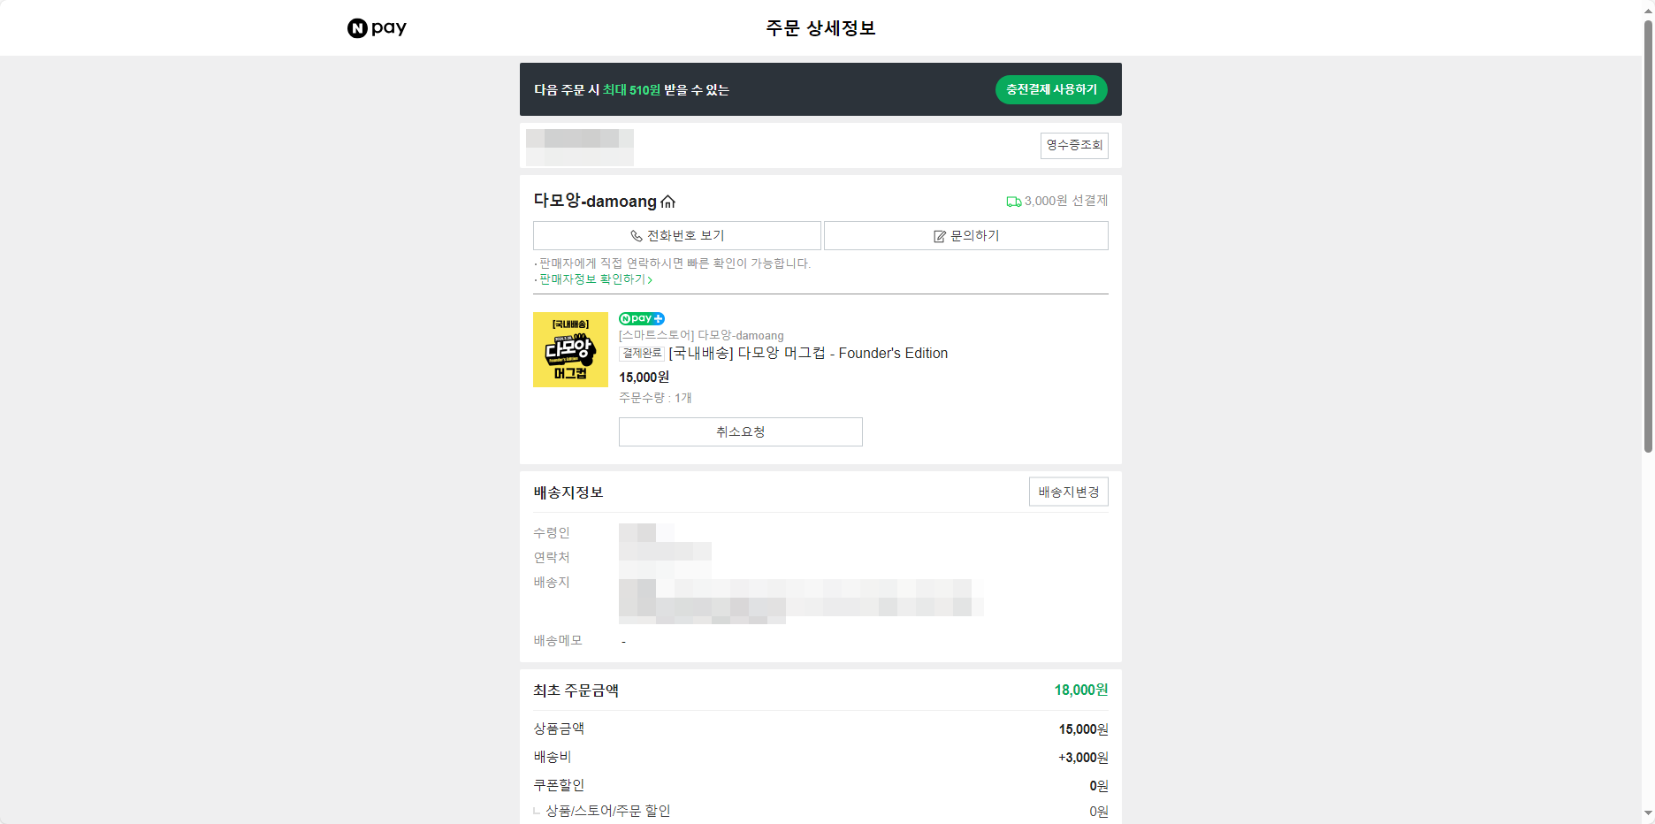Click phone icon in 전화번호 보기

[x=637, y=236]
